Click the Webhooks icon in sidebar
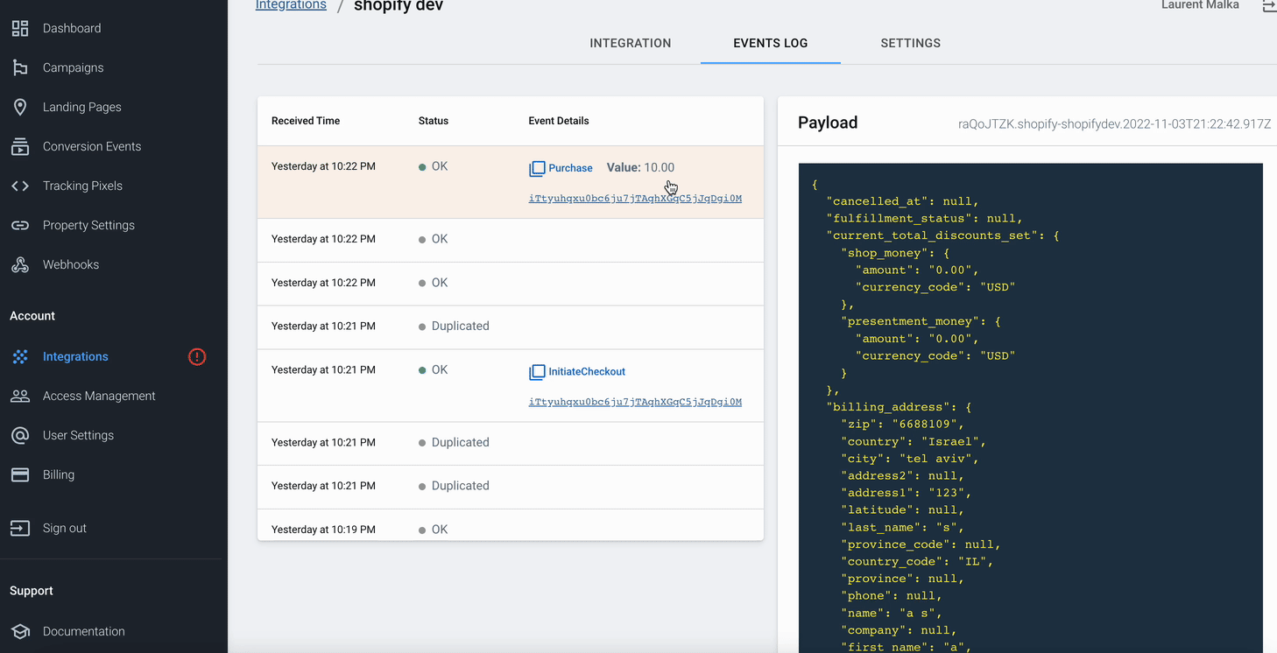 pyautogui.click(x=20, y=264)
